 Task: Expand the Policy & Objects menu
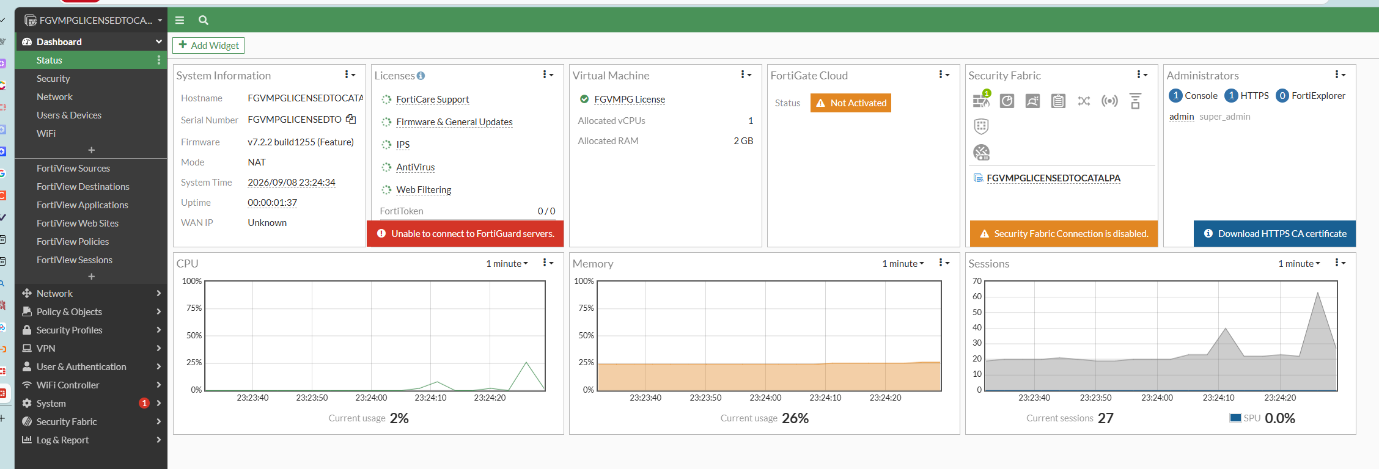point(91,311)
